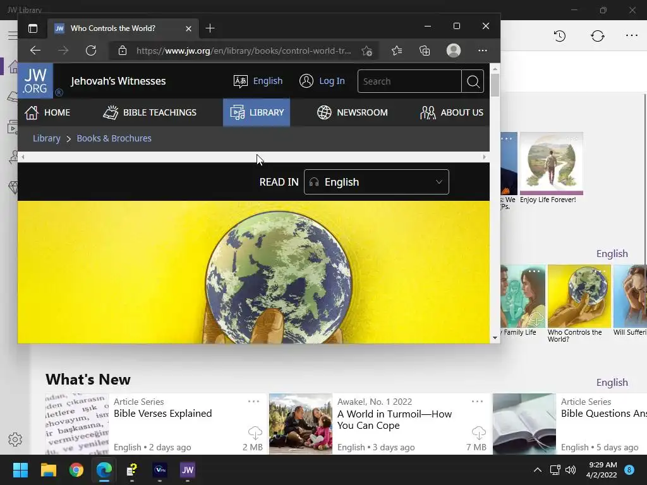Image resolution: width=647 pixels, height=485 pixels.
Task: Click Books & Brochures breadcrumb link
Action: 114,138
